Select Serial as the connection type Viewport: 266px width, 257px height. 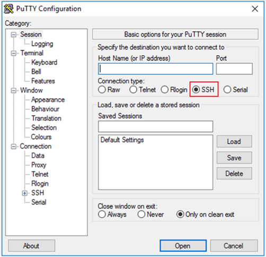235,90
